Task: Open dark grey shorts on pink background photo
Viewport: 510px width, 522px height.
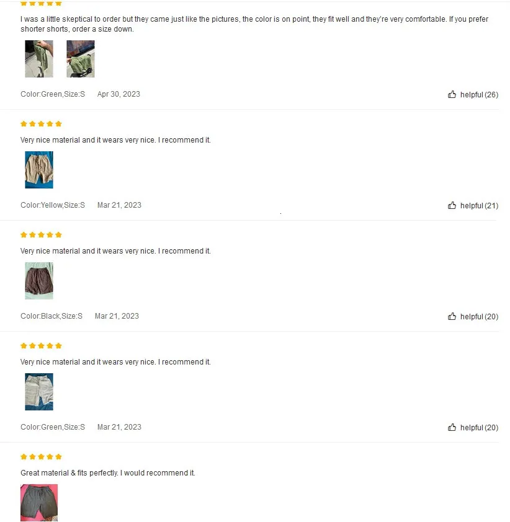Action: tap(39, 502)
